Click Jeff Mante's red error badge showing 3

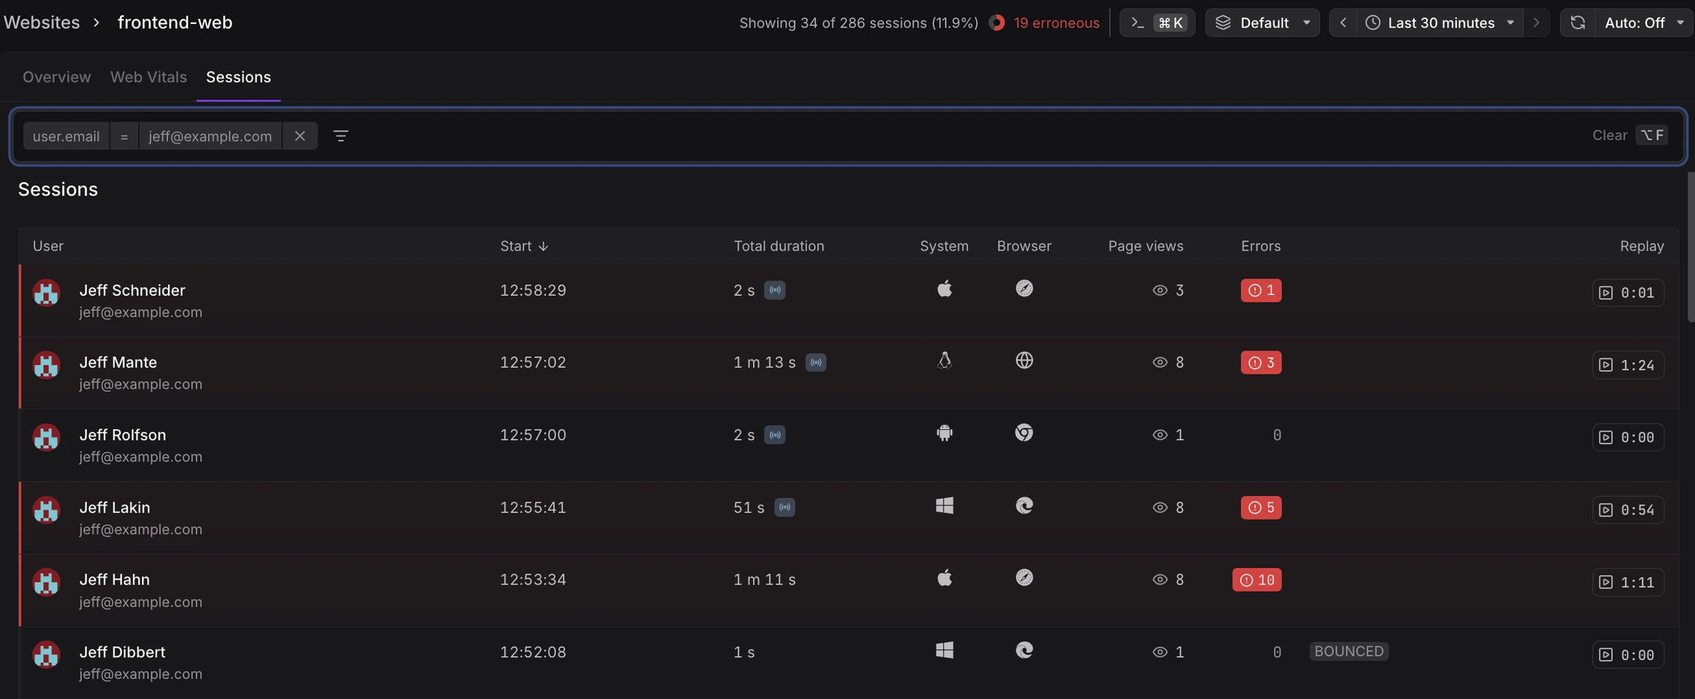click(1261, 362)
